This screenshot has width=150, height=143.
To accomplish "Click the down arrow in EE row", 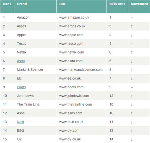I will [x=132, y=79].
